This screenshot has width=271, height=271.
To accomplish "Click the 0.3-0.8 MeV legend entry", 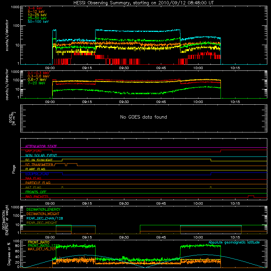I will click(39, 76).
